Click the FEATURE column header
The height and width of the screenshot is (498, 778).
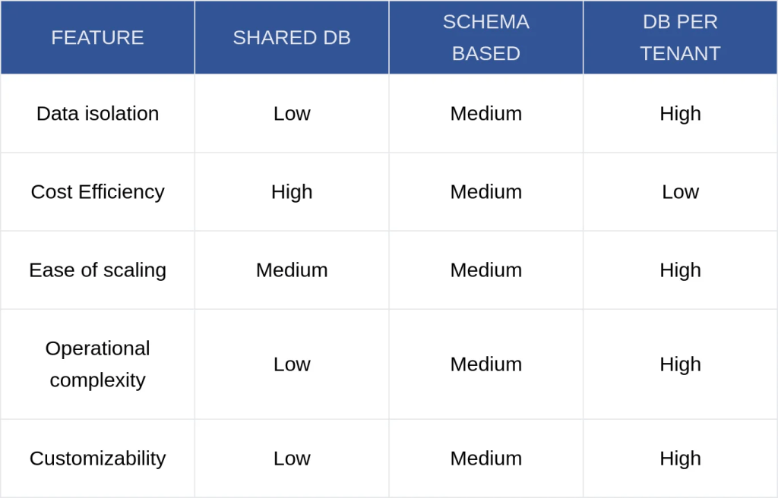coord(97,37)
